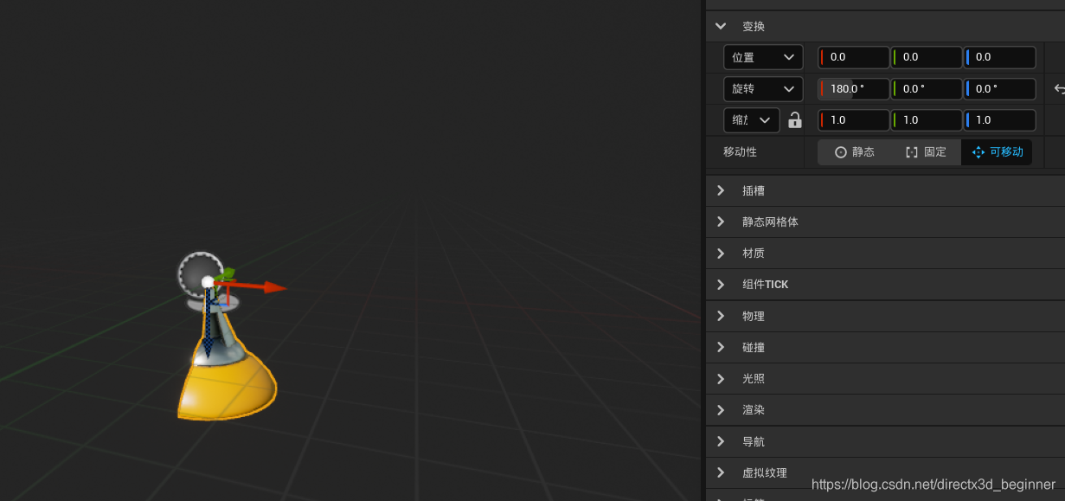Image resolution: width=1065 pixels, height=501 pixels.
Task: Open the scale type dropdown
Action: (x=751, y=120)
